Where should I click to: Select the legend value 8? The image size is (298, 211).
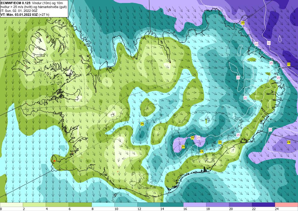[93, 209]
